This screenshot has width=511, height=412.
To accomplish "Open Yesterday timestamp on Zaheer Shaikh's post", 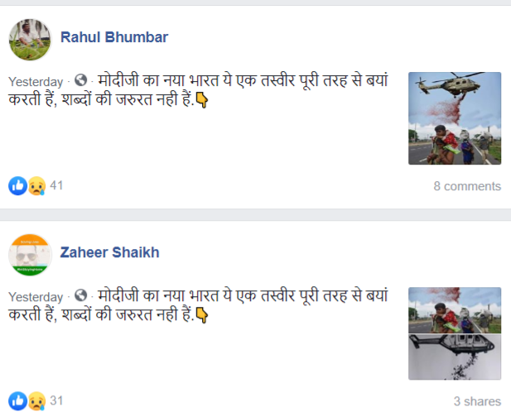I will click(x=36, y=297).
